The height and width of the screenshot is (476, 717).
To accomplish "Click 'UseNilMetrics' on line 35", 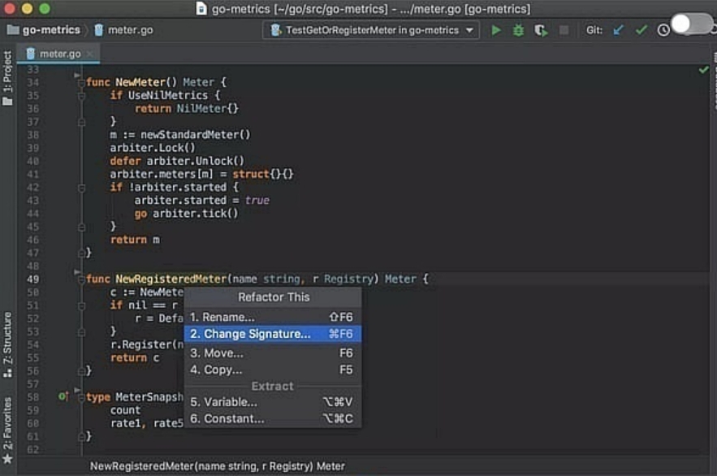I will click(168, 96).
